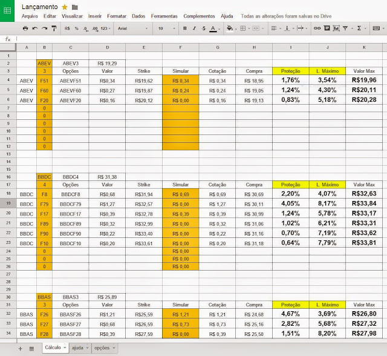Open the Inserir menu
The height and width of the screenshot is (356, 387).
pos(95,16)
